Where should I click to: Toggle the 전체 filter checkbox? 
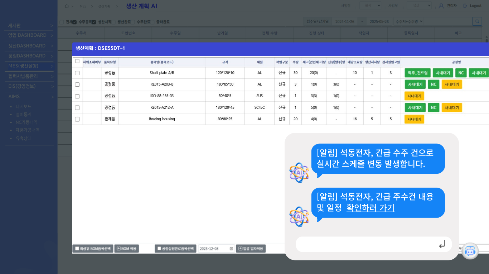(62, 22)
